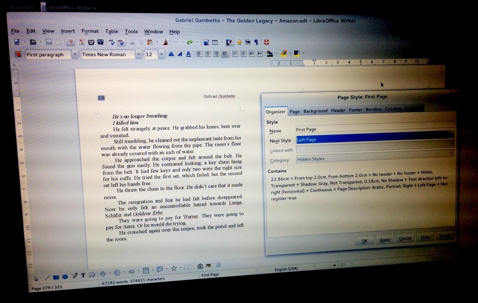Screen dimensions: 478x303
Task: Open the Format menu
Action: [90, 31]
